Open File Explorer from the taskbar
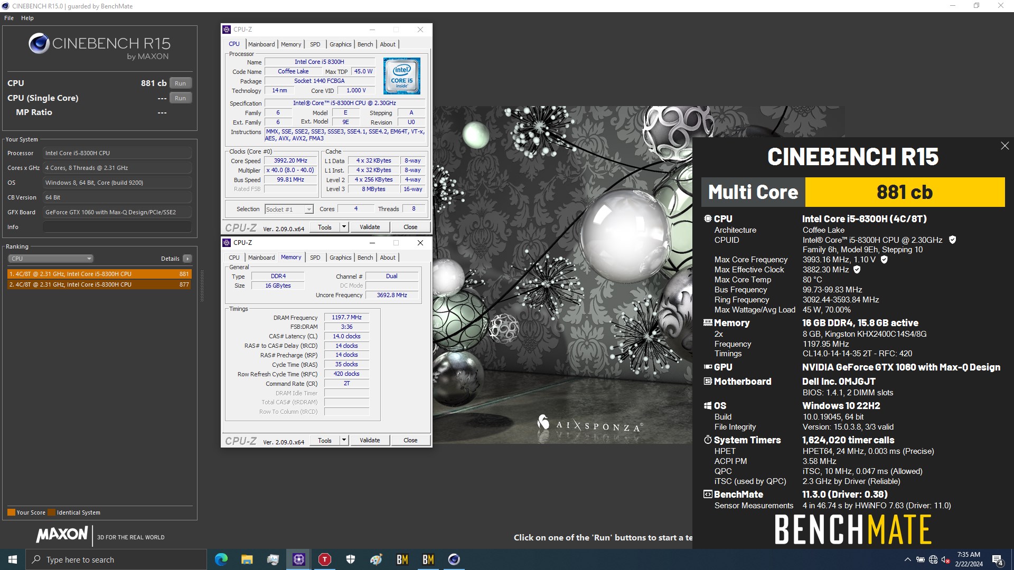This screenshot has height=570, width=1014. [x=247, y=559]
